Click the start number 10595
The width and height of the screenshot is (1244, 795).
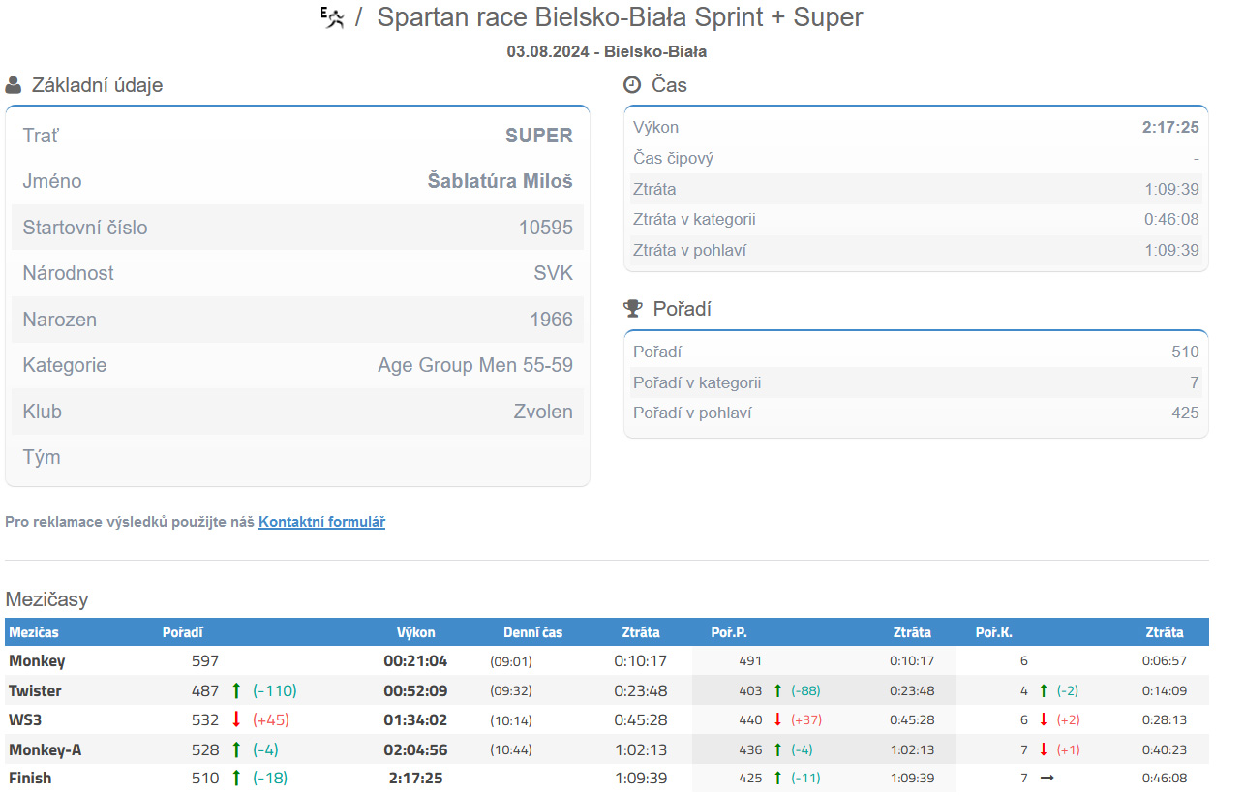pos(546,228)
